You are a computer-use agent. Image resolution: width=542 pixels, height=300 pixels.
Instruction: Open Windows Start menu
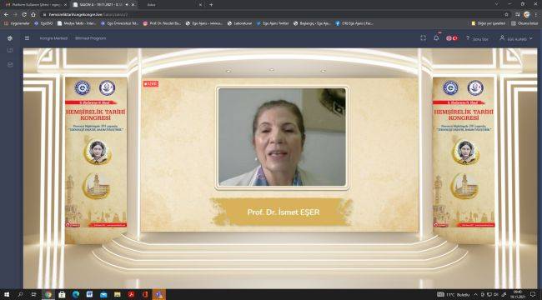click(x=6, y=294)
